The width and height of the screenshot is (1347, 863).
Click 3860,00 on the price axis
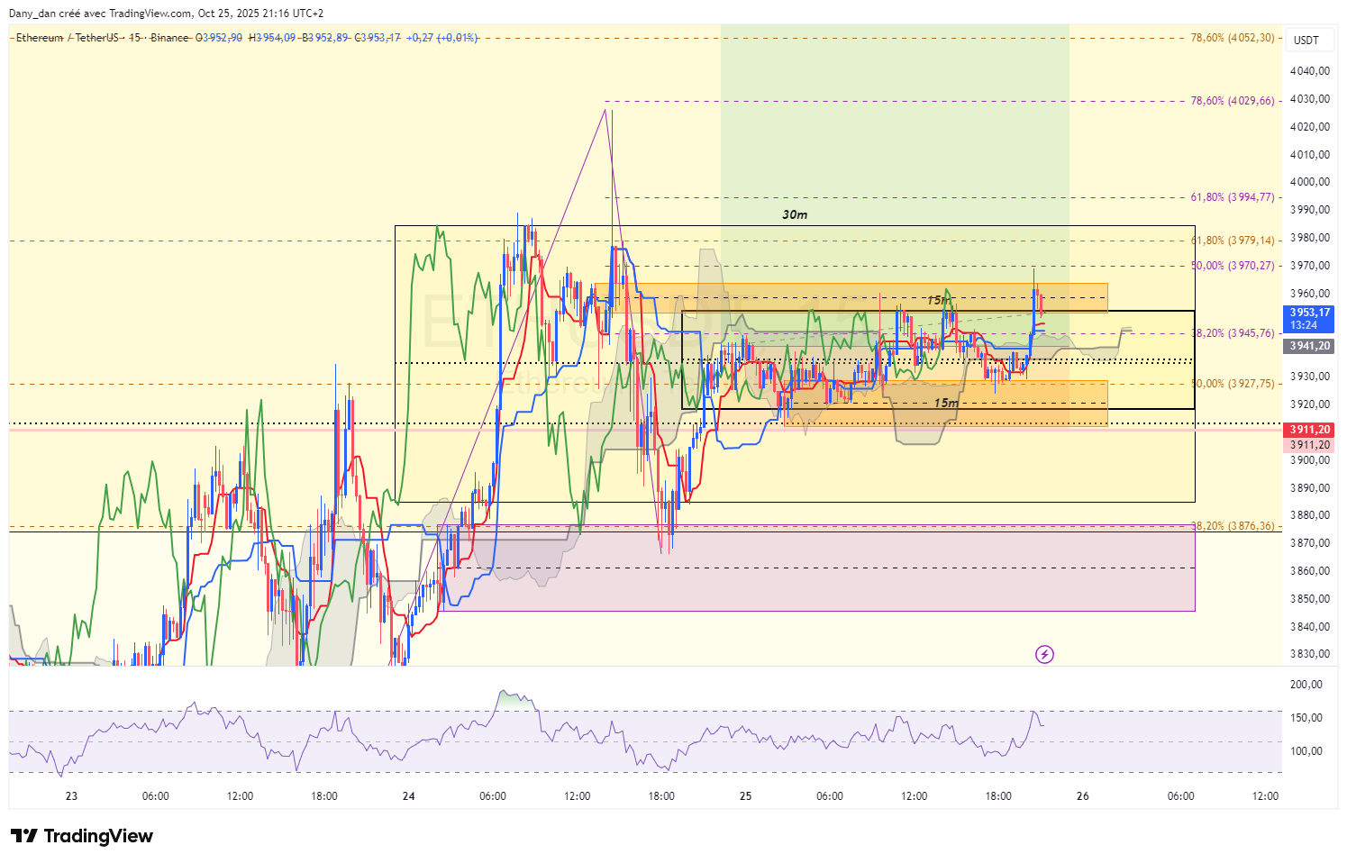[1310, 571]
